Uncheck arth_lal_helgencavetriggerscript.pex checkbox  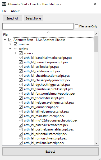click(x=21, y=103)
